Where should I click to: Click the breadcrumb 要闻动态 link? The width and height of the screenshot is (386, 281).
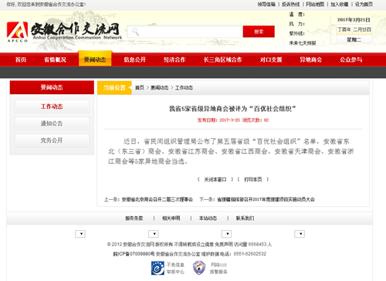pos(160,88)
